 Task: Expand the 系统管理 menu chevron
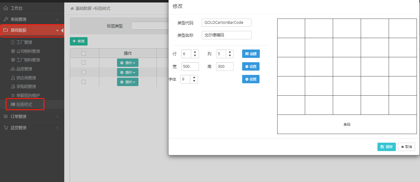coord(57,19)
